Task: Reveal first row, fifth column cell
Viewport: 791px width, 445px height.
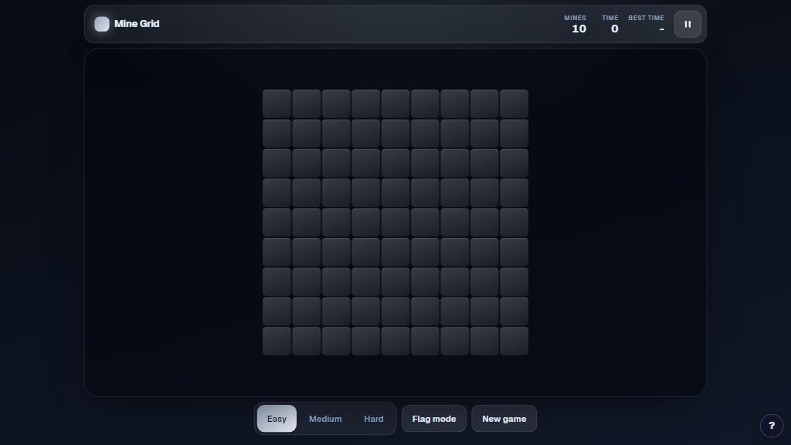Action: pyautogui.click(x=395, y=104)
